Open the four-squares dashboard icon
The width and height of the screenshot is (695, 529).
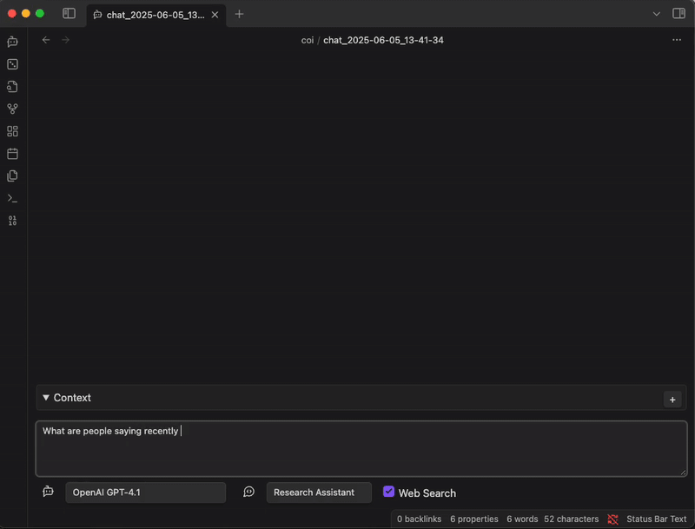coord(11,130)
